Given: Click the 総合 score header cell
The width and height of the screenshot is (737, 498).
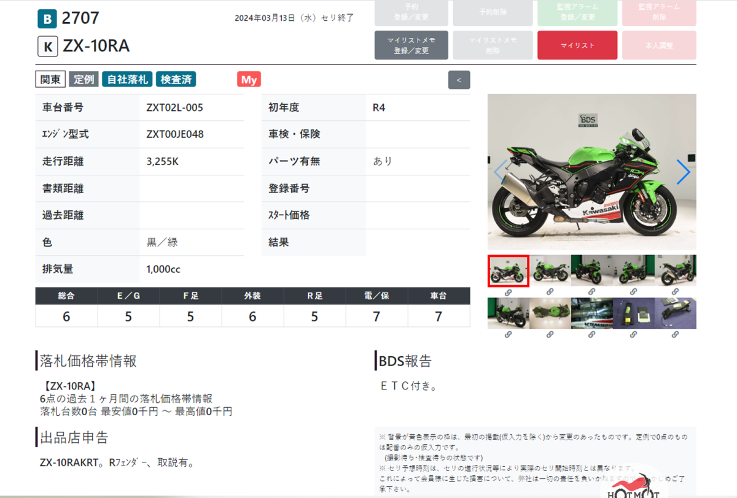Looking at the screenshot, I should pyautogui.click(x=66, y=296).
